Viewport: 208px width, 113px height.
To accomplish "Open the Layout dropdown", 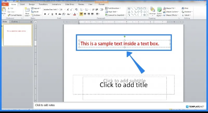I will click(36, 8).
